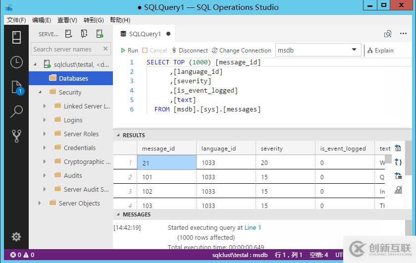
Task: Select the Logins tree item
Action: (73, 120)
